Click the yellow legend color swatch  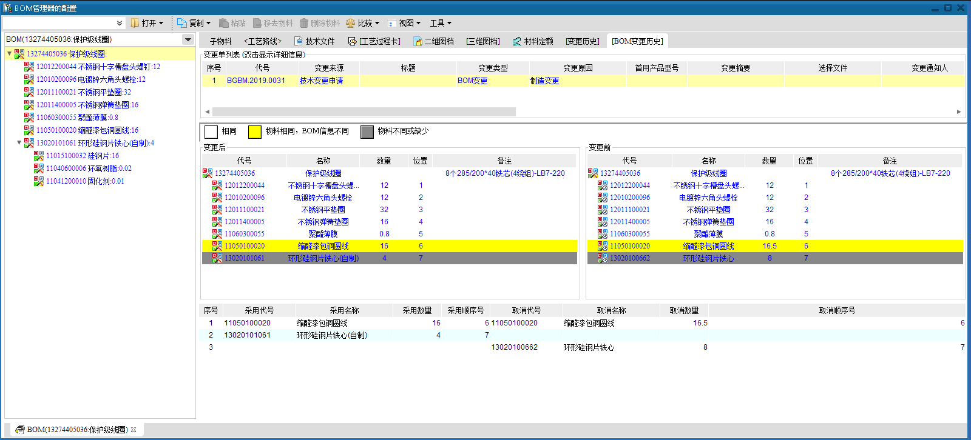[255, 132]
